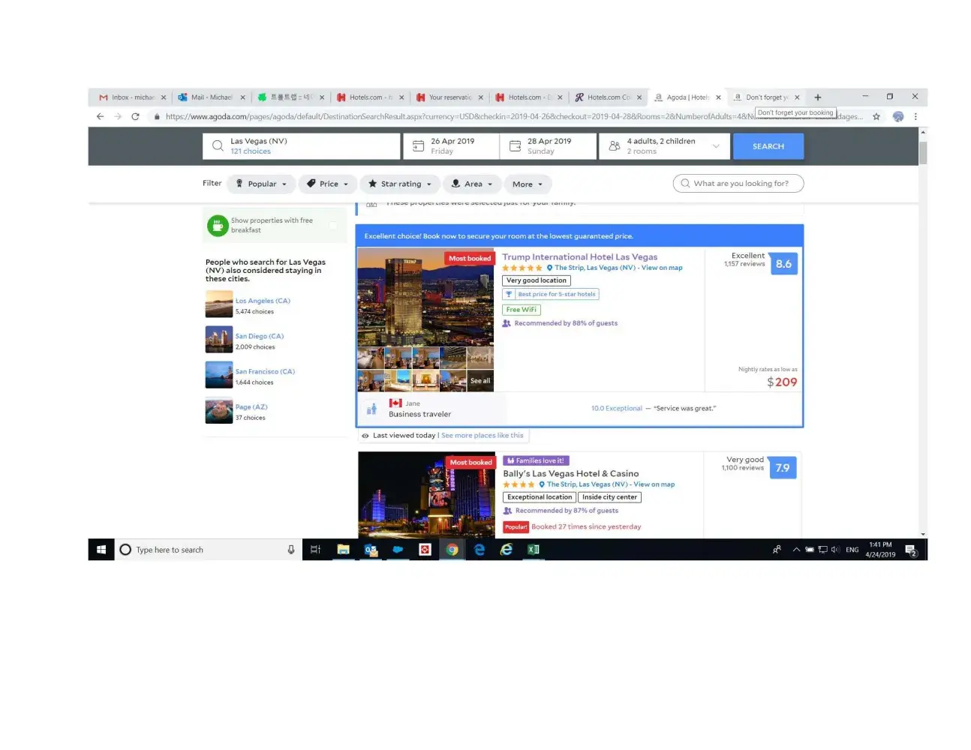
Task: Expand the guests and rooms selector chevron
Action: click(x=716, y=146)
